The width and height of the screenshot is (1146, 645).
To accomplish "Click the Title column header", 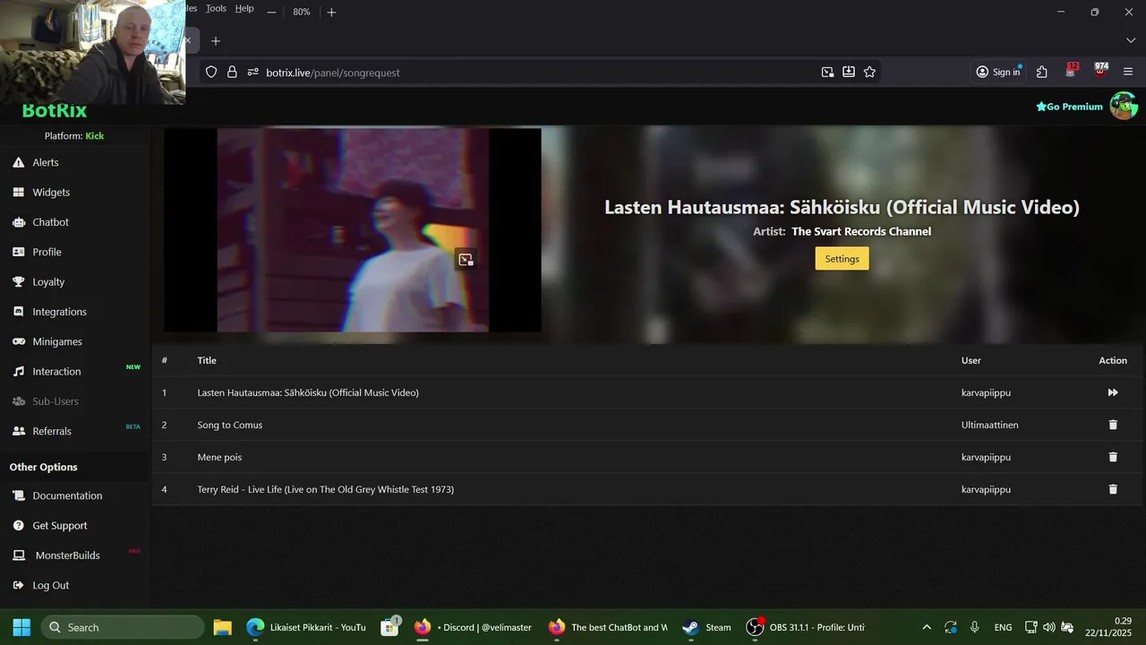I will coord(207,360).
